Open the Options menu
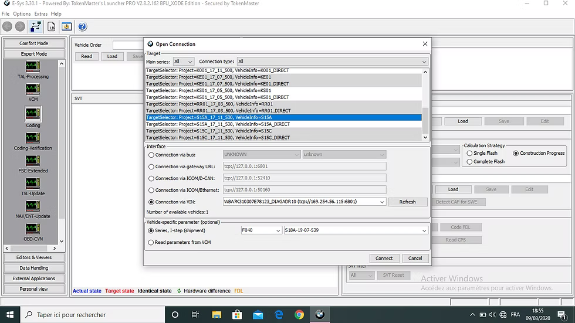The width and height of the screenshot is (575, 323). [x=22, y=14]
